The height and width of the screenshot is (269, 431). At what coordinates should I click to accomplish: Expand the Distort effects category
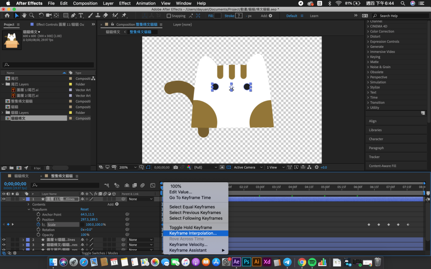(x=368, y=37)
